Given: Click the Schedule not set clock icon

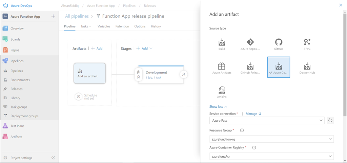Looking at the screenshot, I should [x=78, y=97].
